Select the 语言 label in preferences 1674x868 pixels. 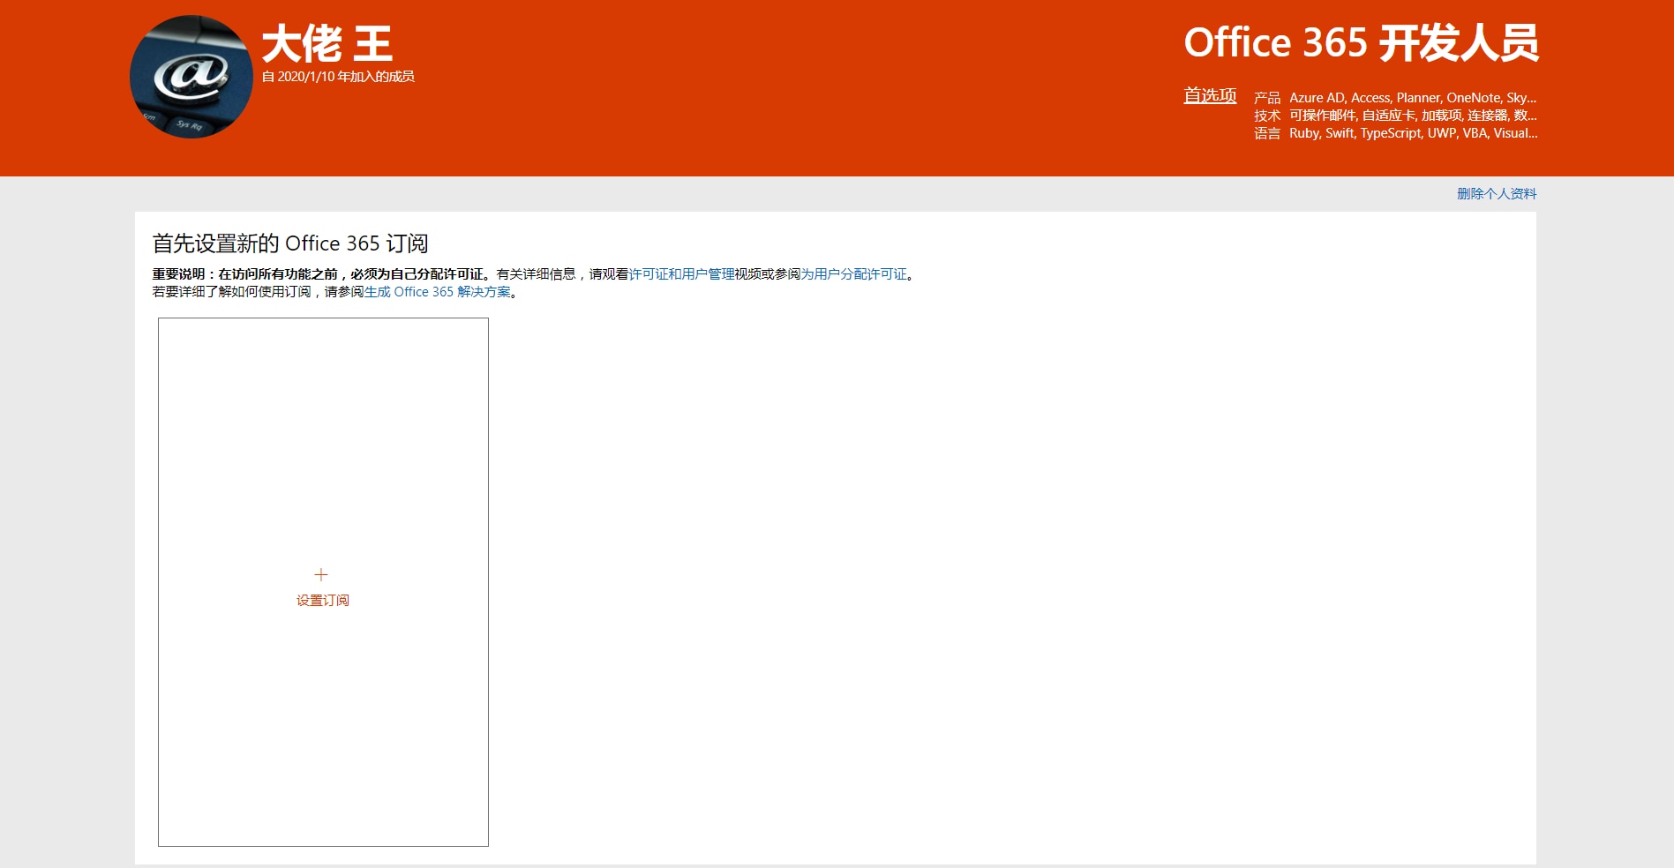[1267, 133]
